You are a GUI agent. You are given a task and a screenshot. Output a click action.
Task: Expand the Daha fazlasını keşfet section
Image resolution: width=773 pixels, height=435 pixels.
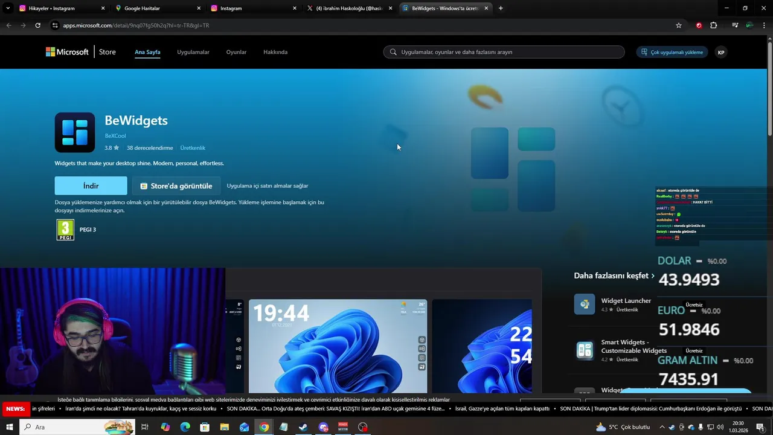(x=614, y=275)
